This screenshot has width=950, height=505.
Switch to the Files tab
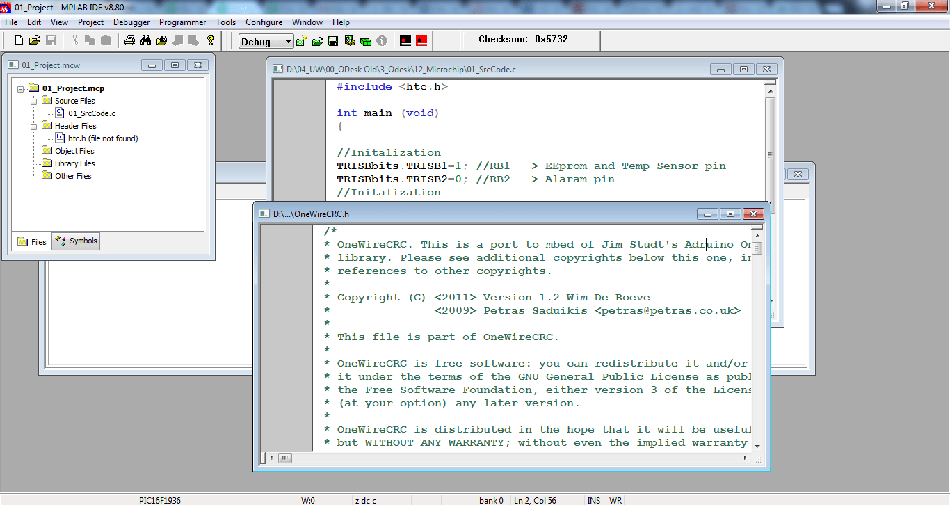pos(31,242)
